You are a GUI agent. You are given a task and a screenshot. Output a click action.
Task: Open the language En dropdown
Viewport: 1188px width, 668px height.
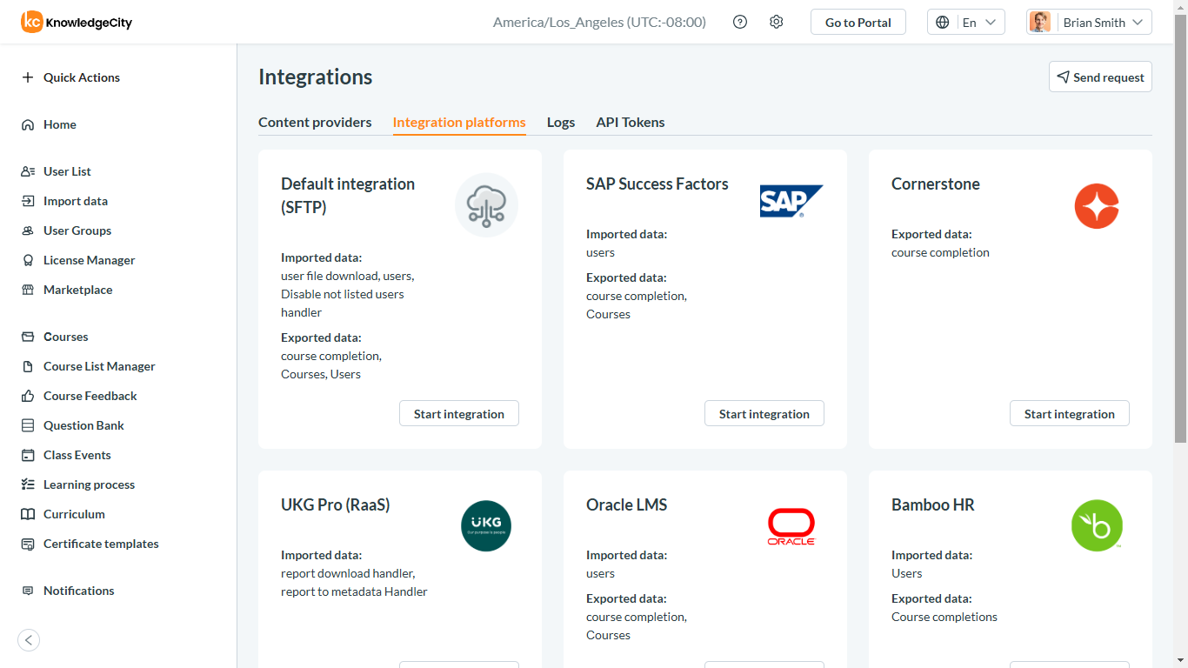[966, 22]
